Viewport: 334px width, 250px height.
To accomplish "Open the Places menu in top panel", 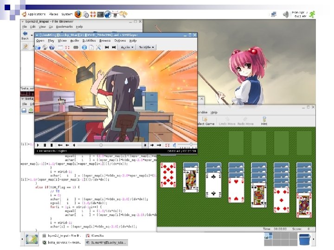I will pyautogui.click(x=53, y=14).
